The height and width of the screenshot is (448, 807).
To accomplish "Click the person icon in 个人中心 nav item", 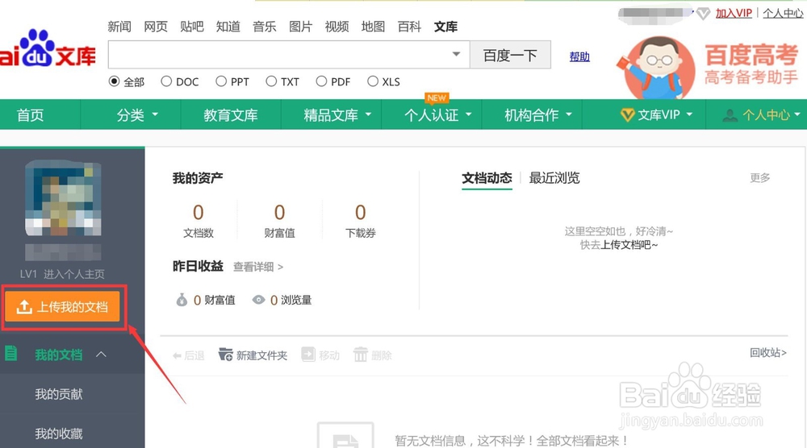I will [730, 115].
